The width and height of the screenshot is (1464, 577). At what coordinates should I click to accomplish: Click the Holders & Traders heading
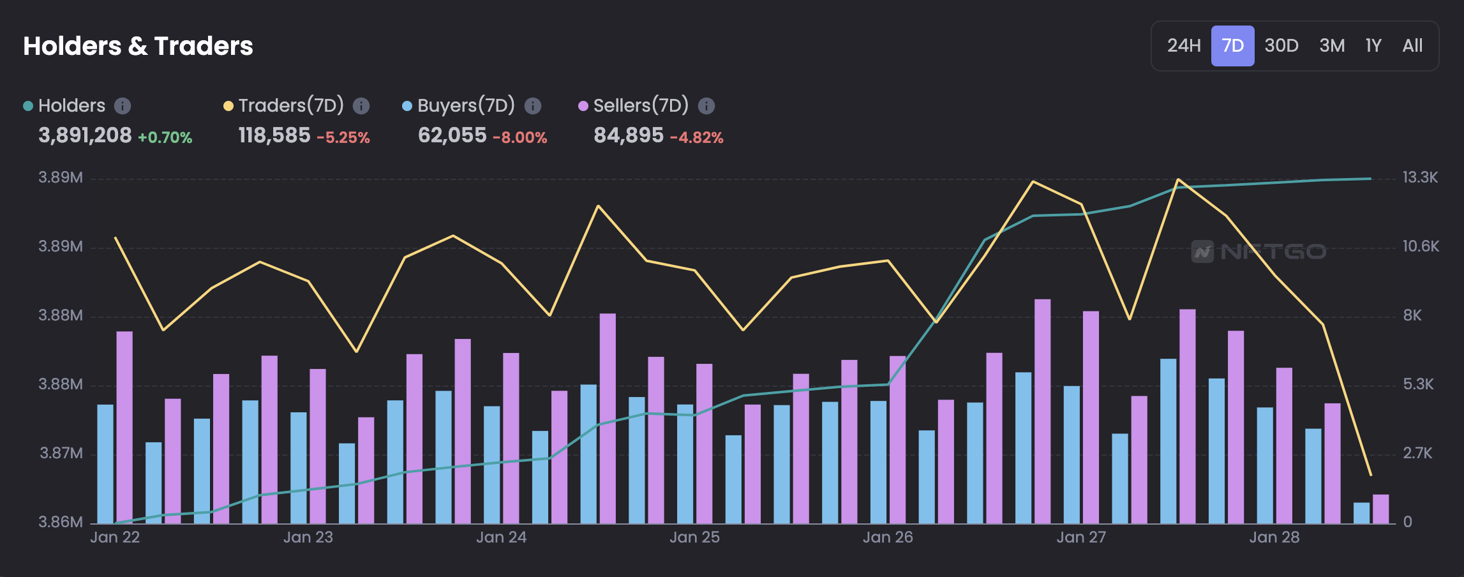[138, 46]
